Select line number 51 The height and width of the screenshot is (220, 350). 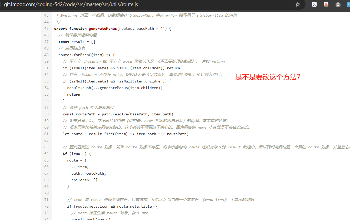tap(46, 68)
